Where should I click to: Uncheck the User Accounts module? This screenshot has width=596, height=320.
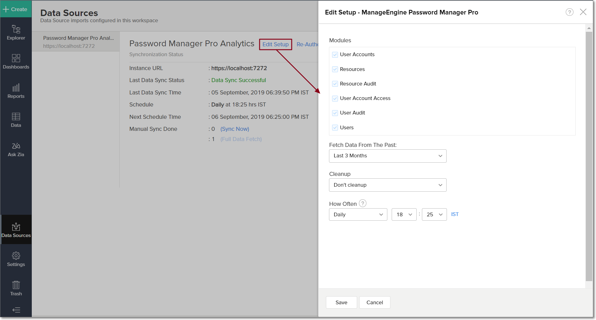click(335, 55)
